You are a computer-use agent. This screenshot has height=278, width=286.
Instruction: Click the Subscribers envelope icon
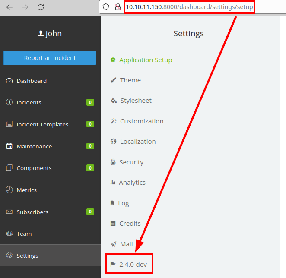[10, 212]
